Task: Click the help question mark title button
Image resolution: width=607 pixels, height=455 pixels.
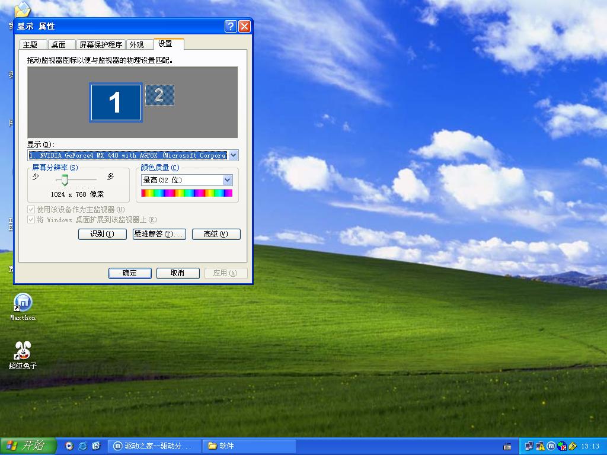Action: (x=231, y=27)
